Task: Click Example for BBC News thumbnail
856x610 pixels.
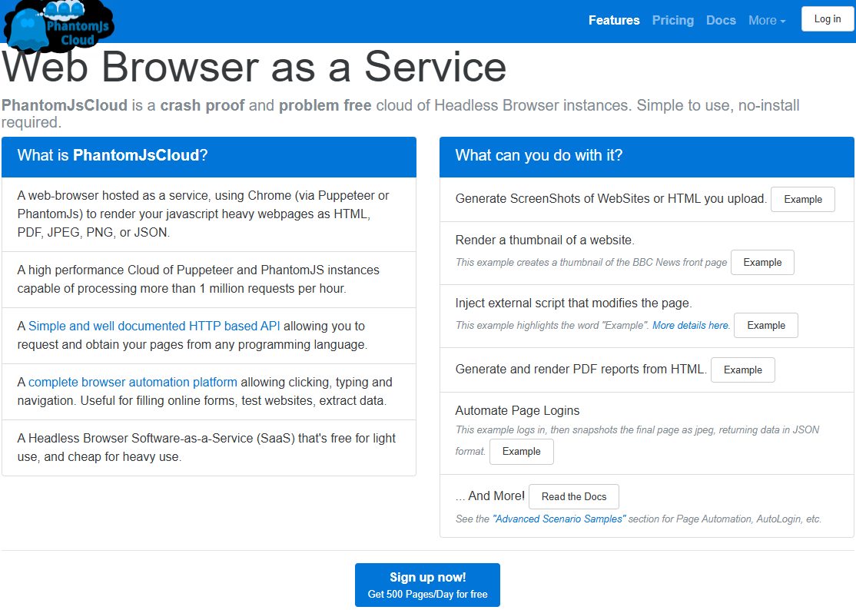Action: [762, 263]
